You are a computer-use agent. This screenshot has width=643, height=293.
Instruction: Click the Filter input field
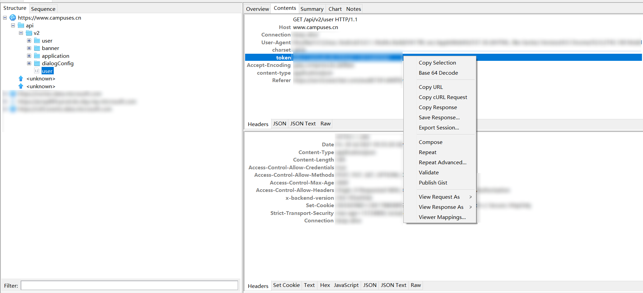click(x=129, y=286)
